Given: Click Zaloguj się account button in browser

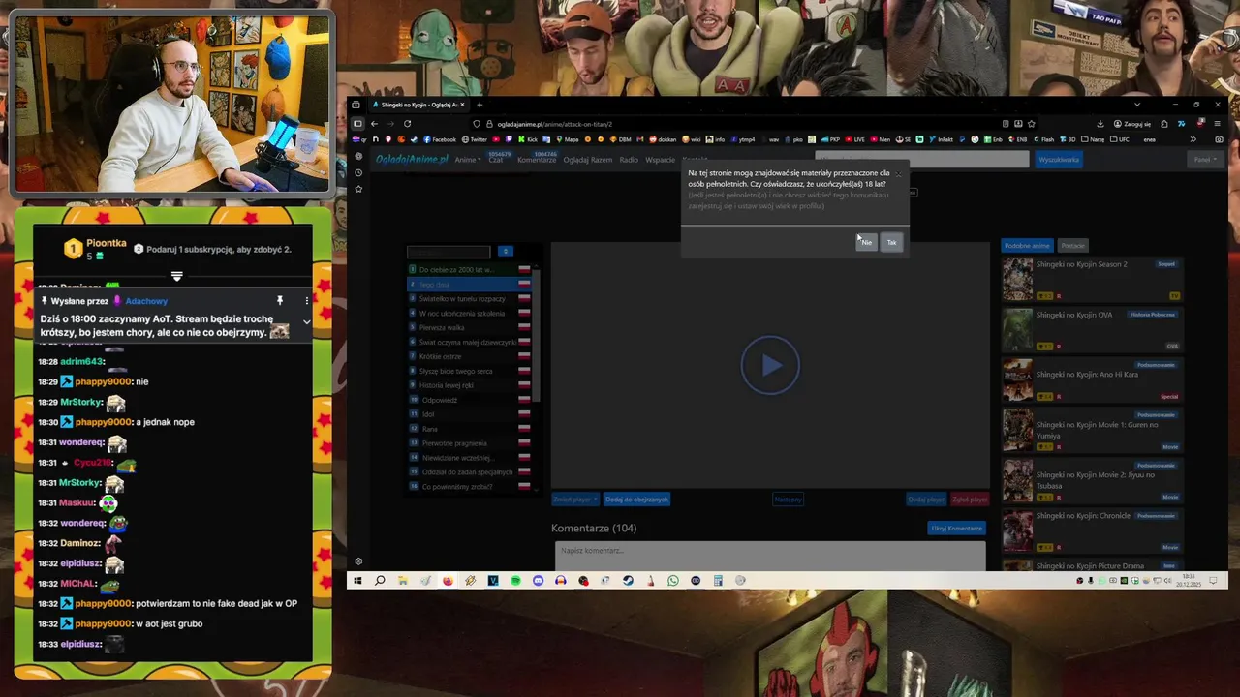Looking at the screenshot, I should pos(1131,124).
